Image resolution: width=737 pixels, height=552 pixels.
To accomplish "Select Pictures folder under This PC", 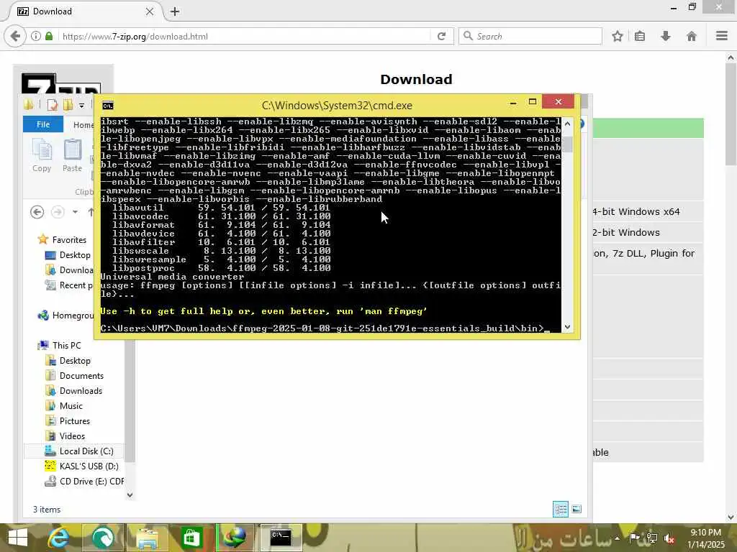I will pyautogui.click(x=67, y=420).
